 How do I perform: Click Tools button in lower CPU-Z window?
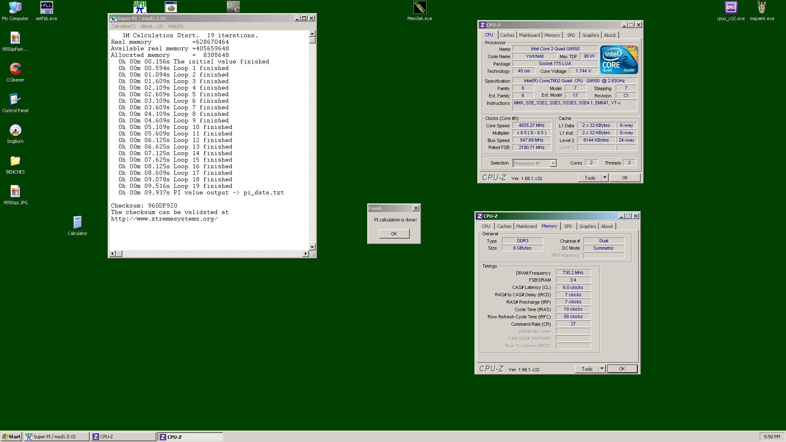(587, 369)
